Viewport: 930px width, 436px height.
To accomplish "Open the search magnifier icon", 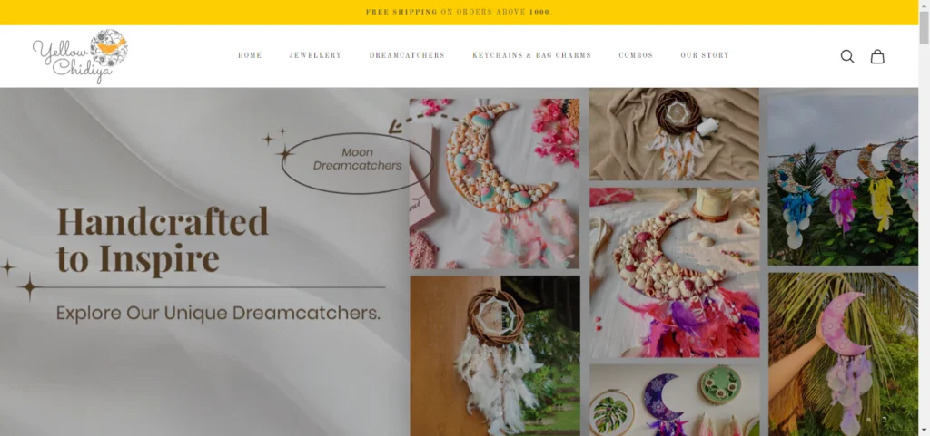I will click(x=847, y=56).
